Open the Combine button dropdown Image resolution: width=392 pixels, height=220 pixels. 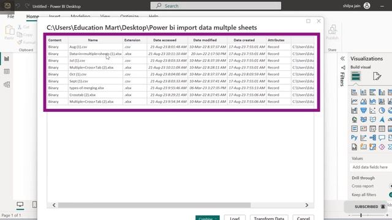208,218
